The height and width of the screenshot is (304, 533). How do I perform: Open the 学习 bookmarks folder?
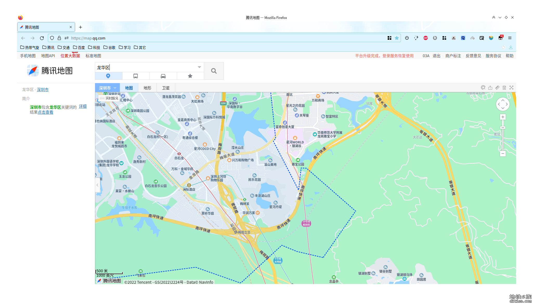(x=125, y=47)
